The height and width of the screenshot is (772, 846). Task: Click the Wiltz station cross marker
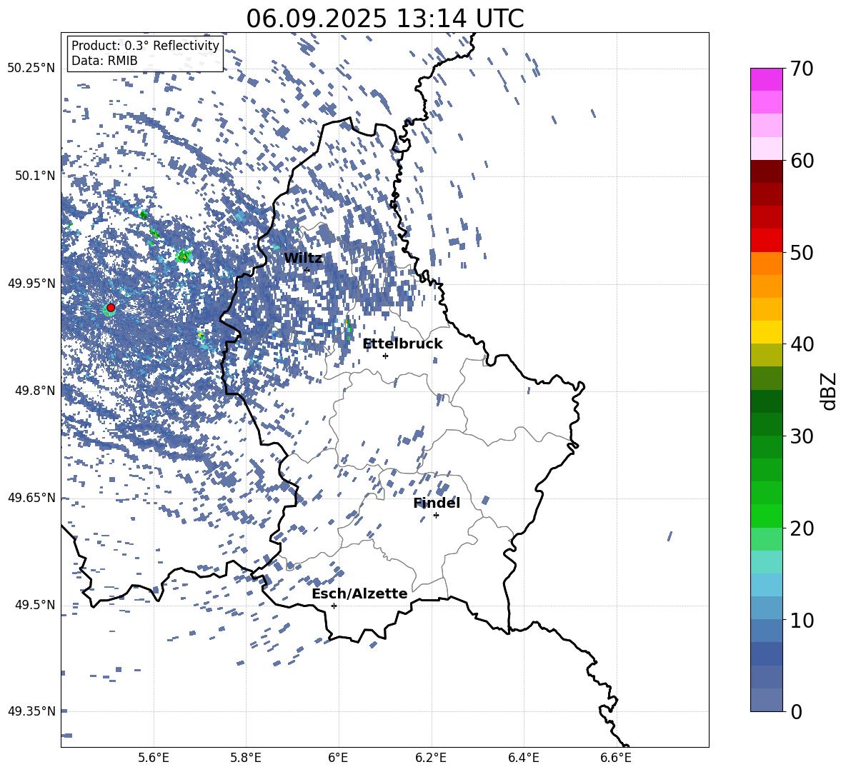pos(307,271)
